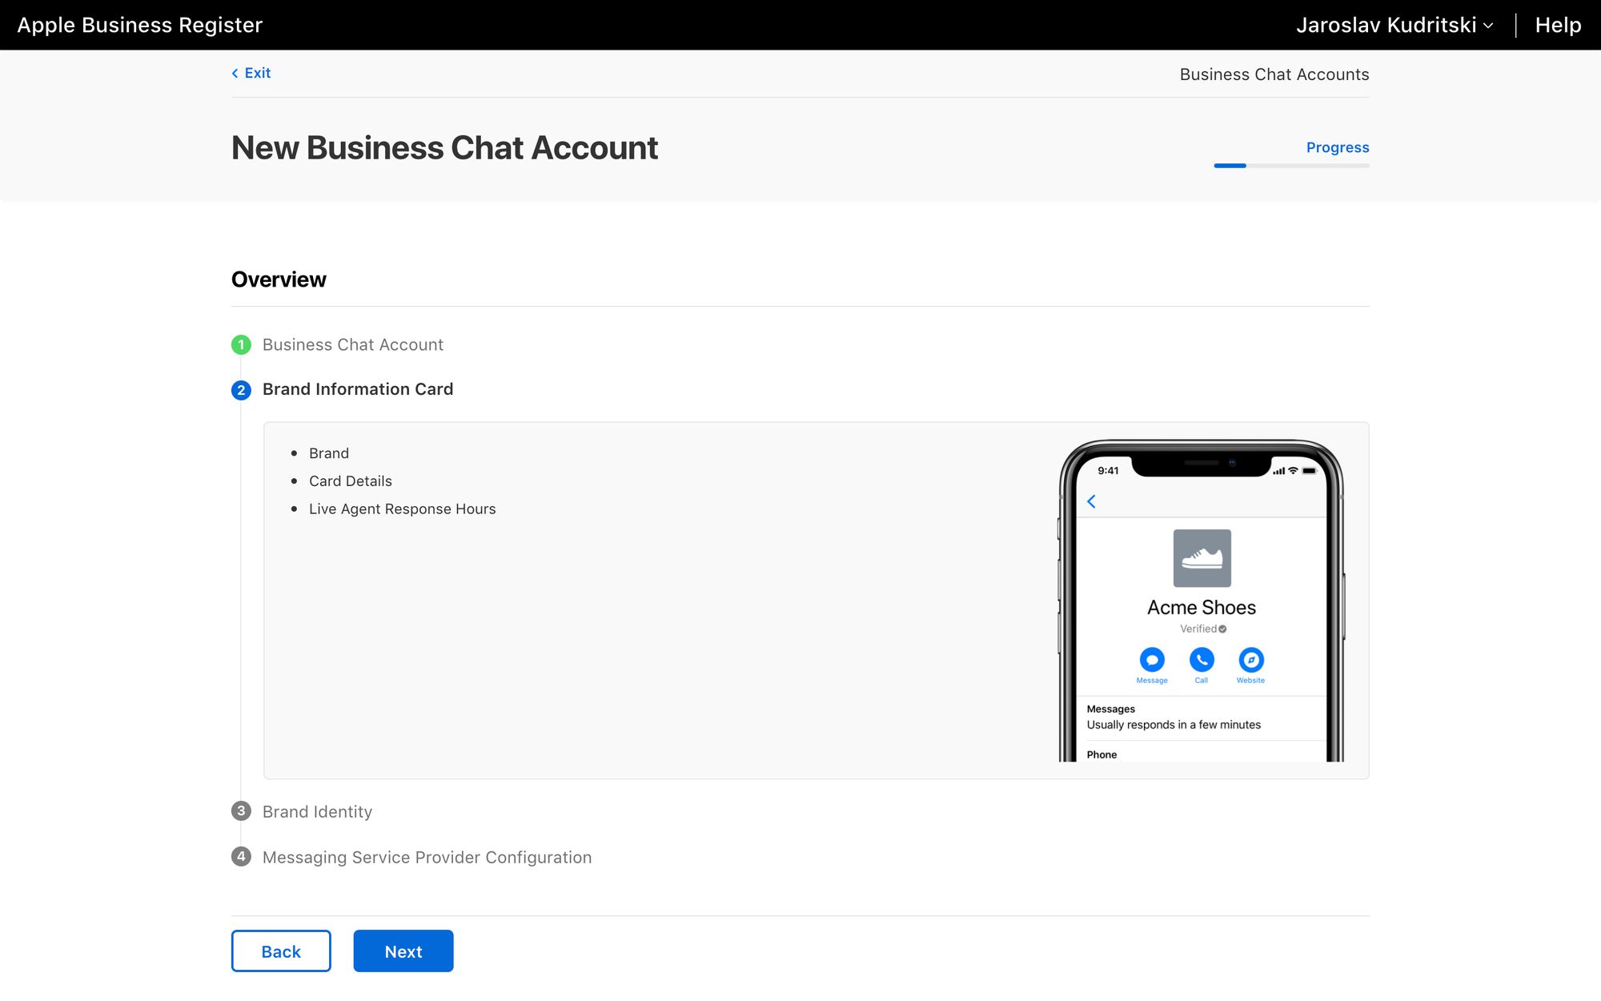Click the Website icon on Acme Shoes card

(x=1250, y=660)
